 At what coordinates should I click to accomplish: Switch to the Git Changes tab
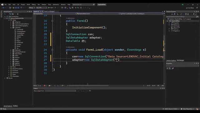tap(180, 61)
